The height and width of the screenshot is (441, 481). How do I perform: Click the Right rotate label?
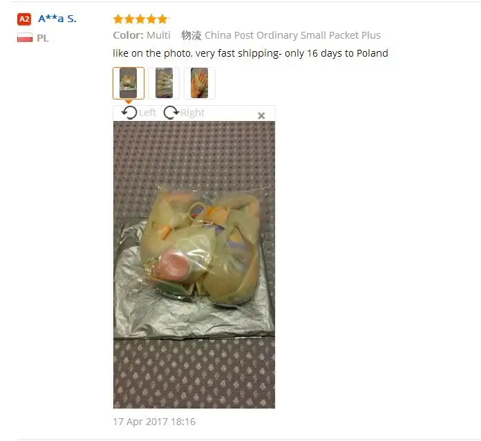tap(192, 113)
